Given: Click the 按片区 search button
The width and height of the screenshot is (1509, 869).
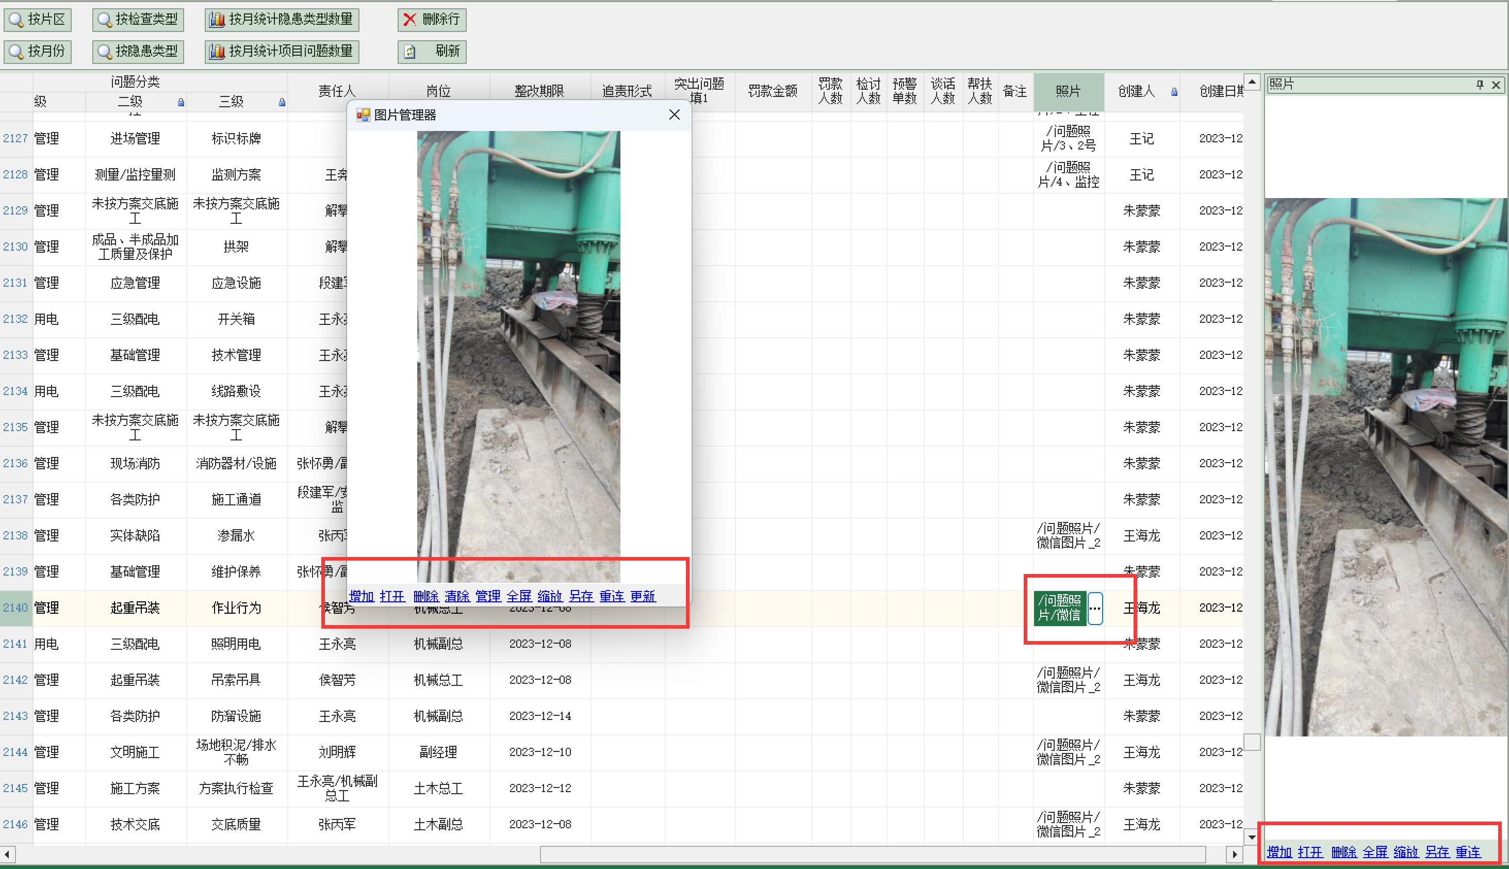Looking at the screenshot, I should click(x=38, y=20).
